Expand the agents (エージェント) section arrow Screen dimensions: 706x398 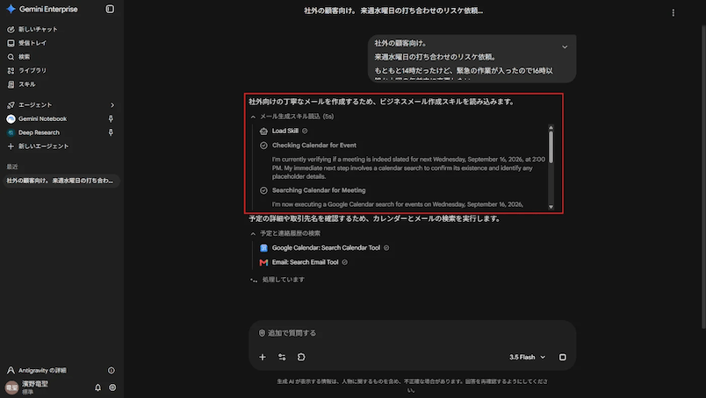pos(112,105)
